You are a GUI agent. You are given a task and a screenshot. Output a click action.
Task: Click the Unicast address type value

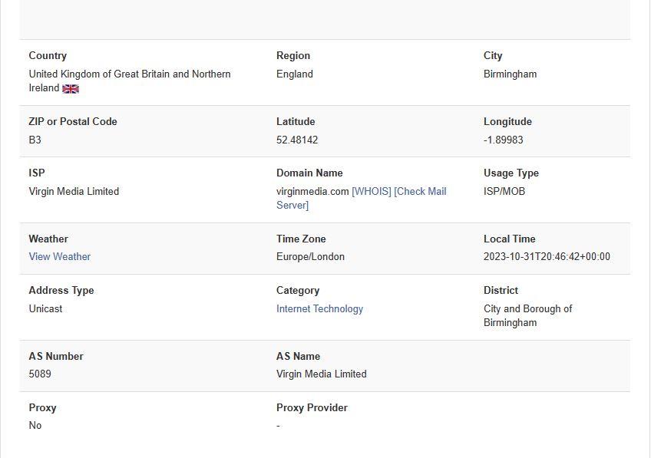click(x=45, y=308)
